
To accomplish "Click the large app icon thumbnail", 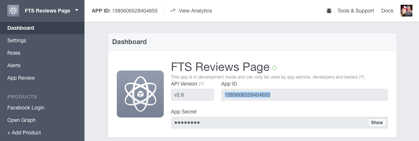I will [x=140, y=94].
